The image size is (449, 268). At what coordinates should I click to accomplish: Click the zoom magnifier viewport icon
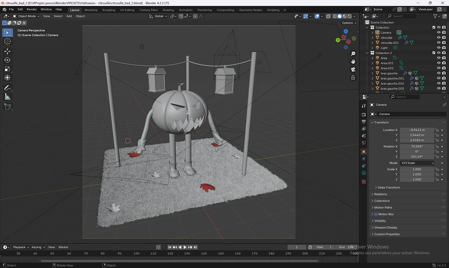coord(353,54)
